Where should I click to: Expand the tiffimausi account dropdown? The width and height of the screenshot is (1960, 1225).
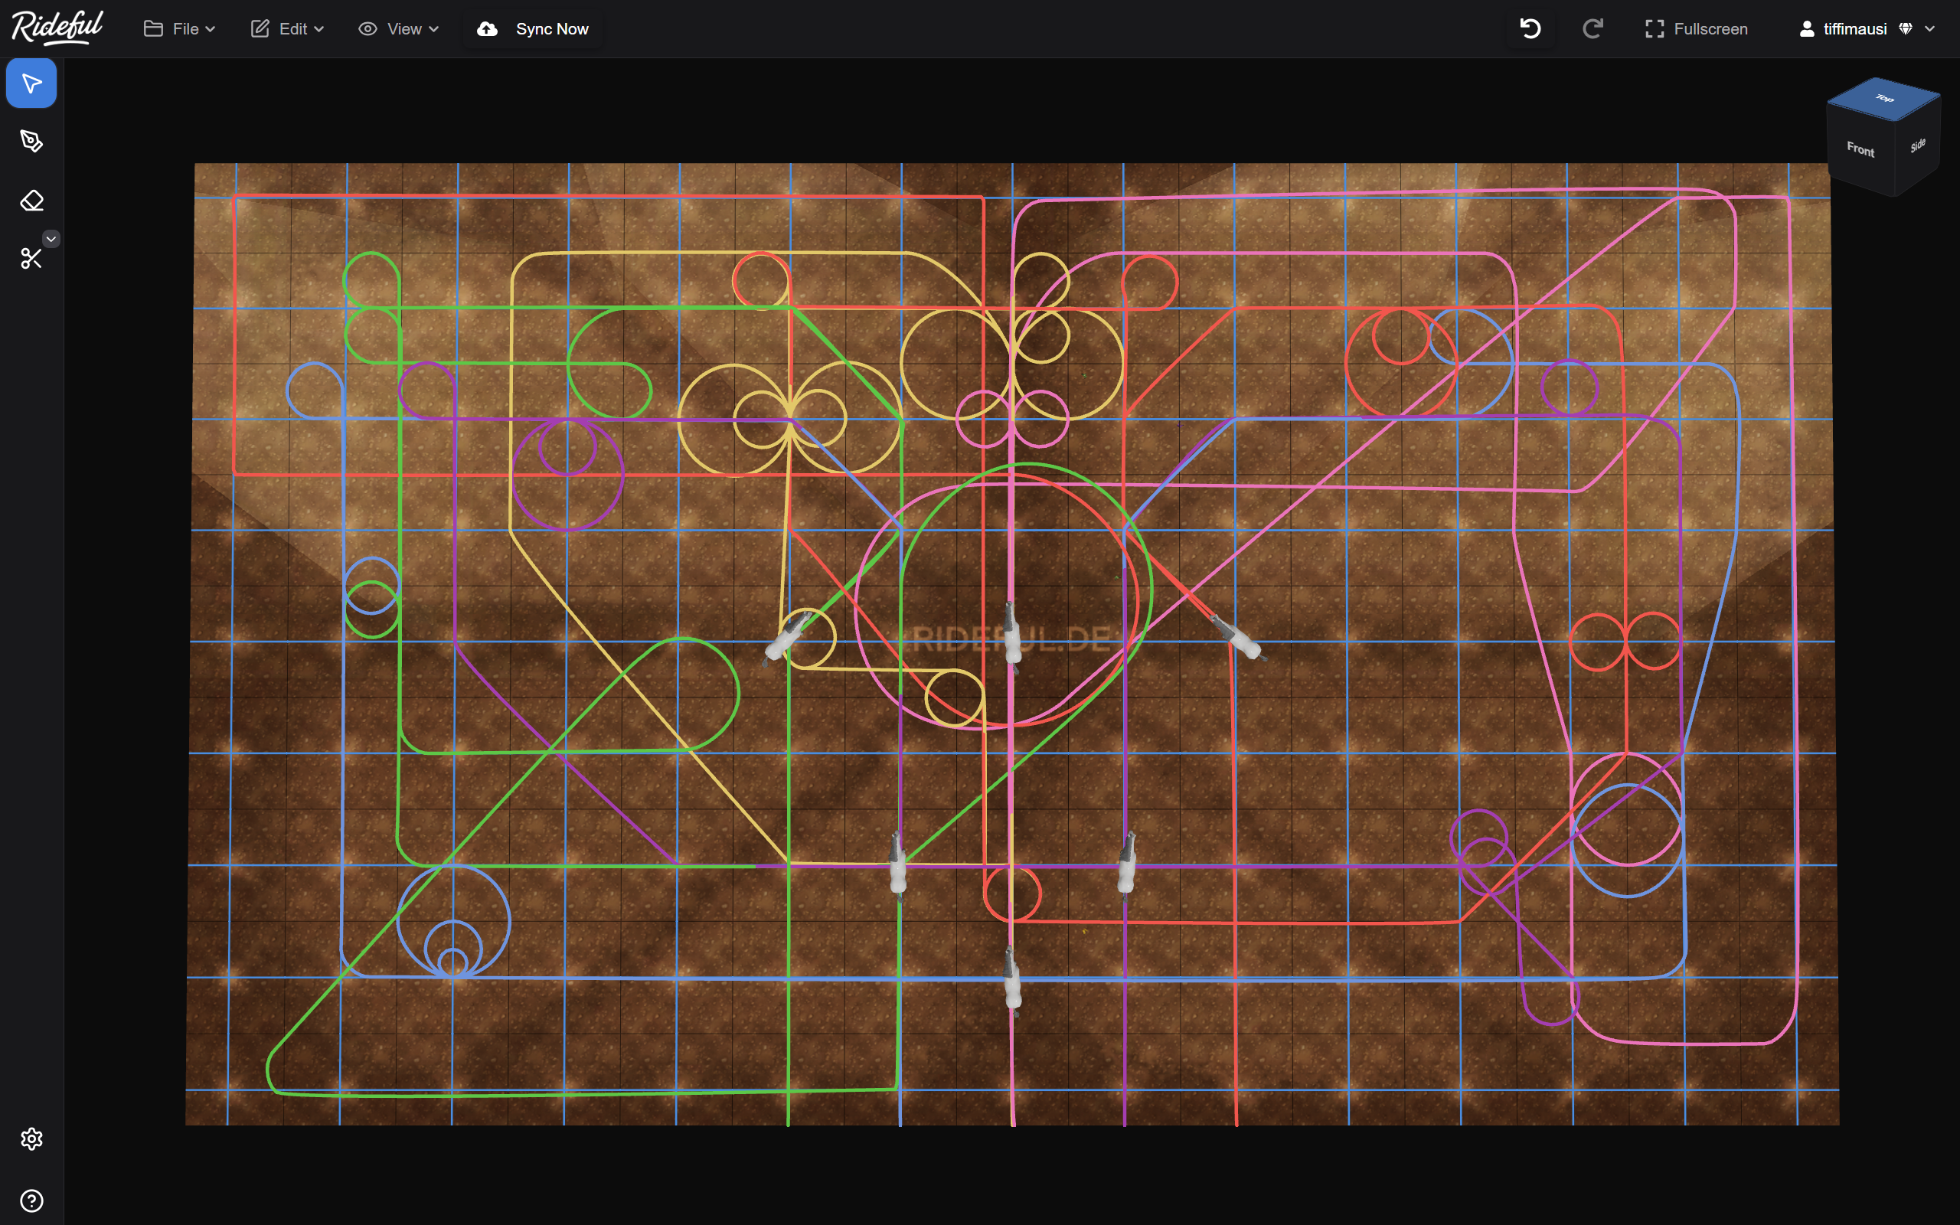(x=1866, y=29)
